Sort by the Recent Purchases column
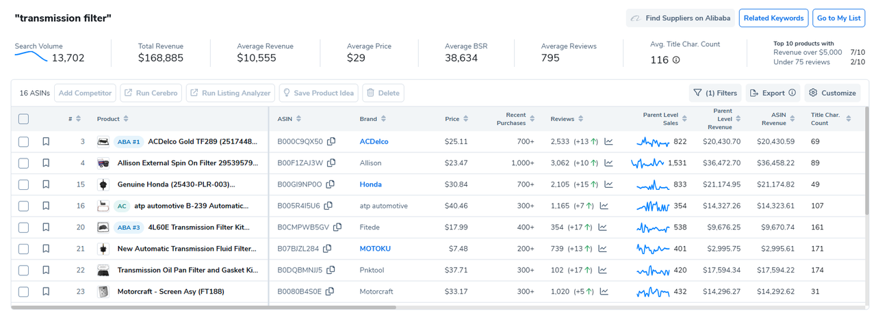 [532, 119]
